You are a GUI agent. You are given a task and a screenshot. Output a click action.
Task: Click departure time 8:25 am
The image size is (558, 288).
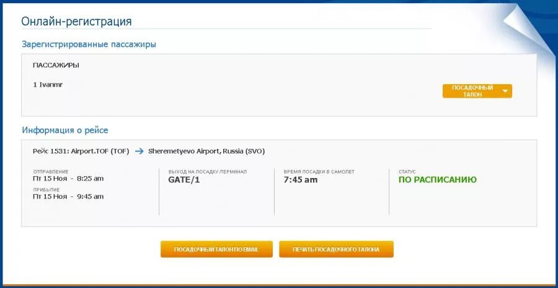(91, 179)
